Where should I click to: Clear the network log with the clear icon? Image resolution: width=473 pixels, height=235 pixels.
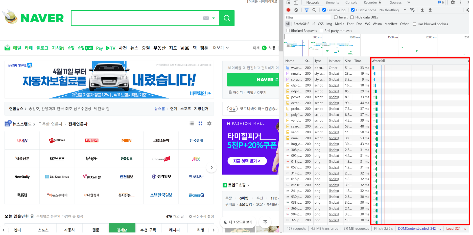click(296, 10)
